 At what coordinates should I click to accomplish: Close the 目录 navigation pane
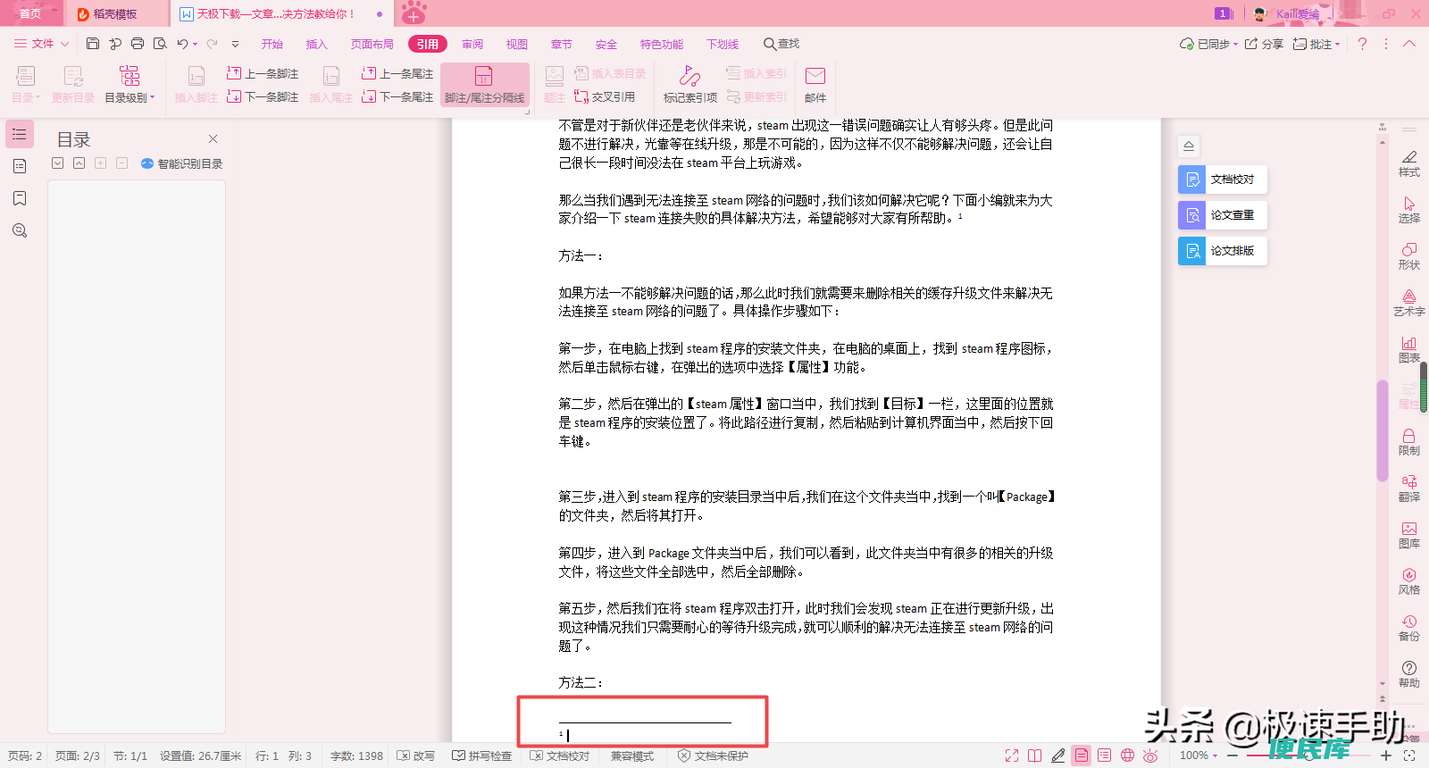[x=213, y=139]
